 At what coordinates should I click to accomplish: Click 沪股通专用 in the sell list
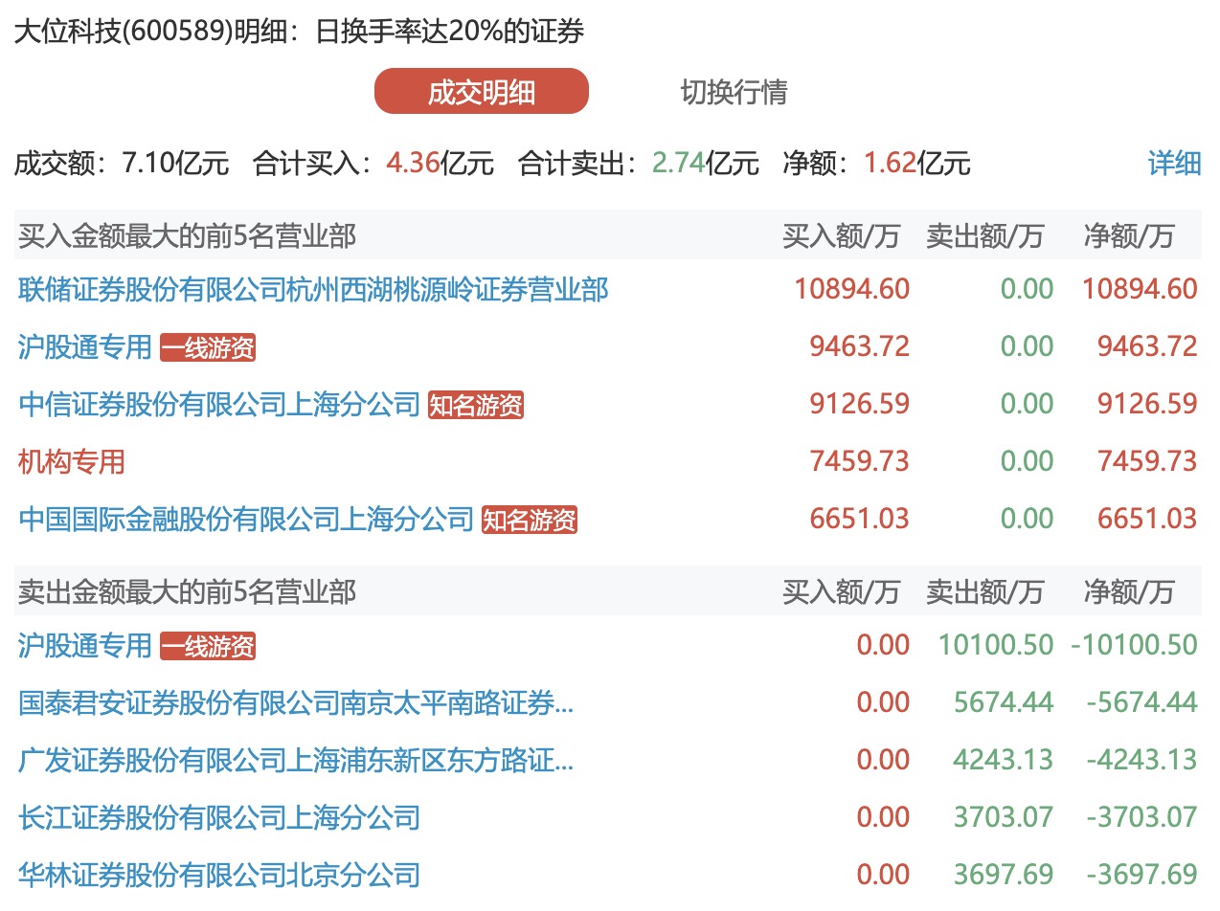tap(85, 646)
